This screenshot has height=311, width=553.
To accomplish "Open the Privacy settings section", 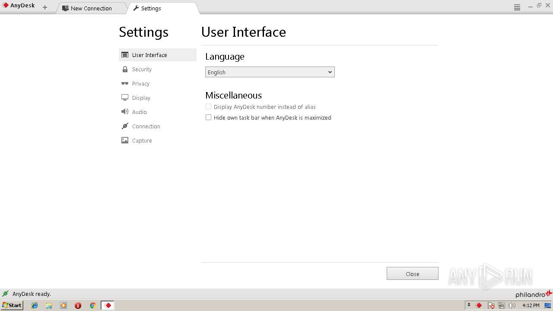I will click(157, 83).
